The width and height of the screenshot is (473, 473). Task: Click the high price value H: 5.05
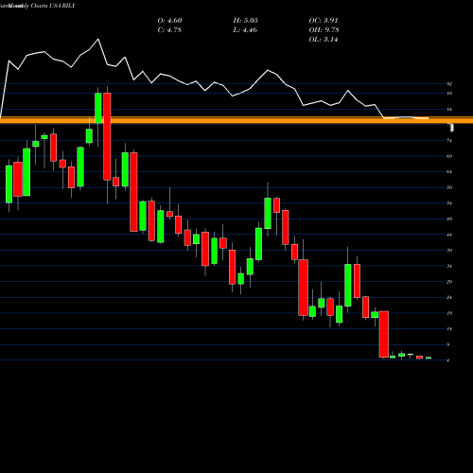tap(246, 21)
